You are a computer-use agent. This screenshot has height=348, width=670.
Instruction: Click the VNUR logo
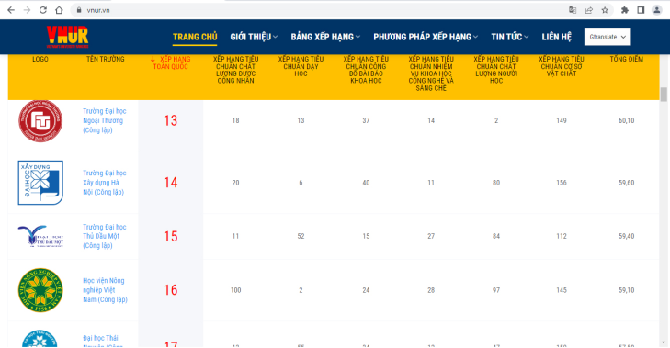pyautogui.click(x=67, y=37)
